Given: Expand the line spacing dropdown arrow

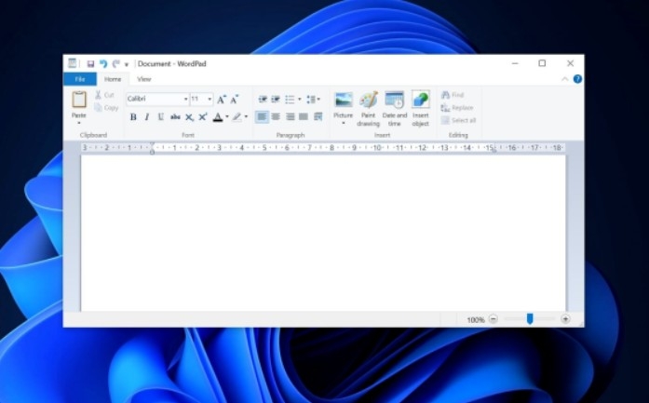Looking at the screenshot, I should (318, 100).
